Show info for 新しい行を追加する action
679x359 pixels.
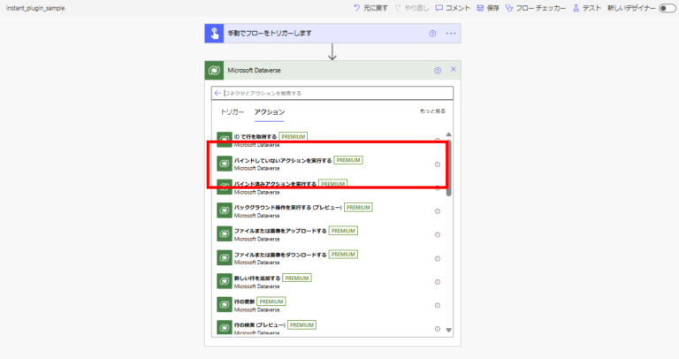click(x=437, y=282)
